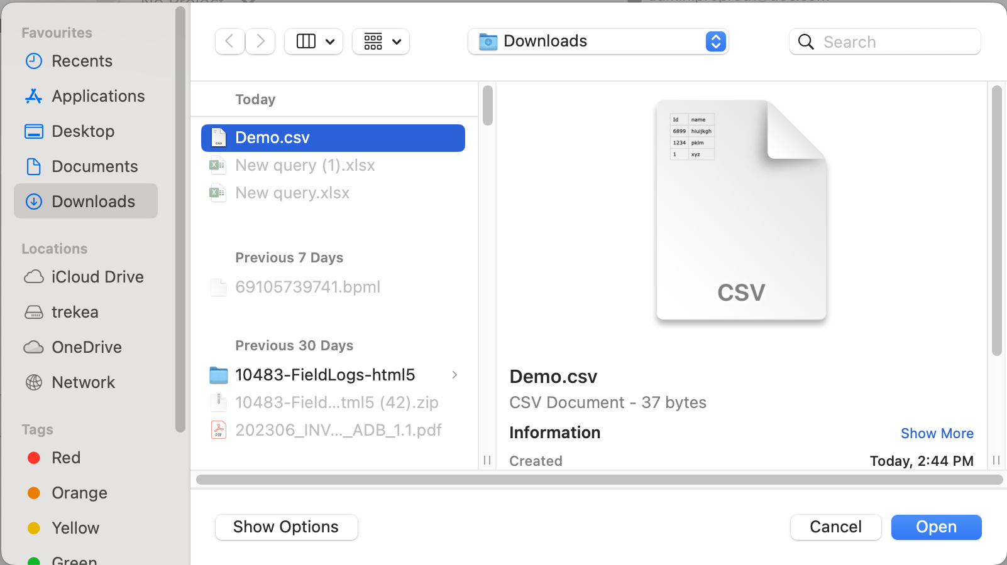Select Applications in the sidebar
The height and width of the screenshot is (565, 1007).
point(97,96)
